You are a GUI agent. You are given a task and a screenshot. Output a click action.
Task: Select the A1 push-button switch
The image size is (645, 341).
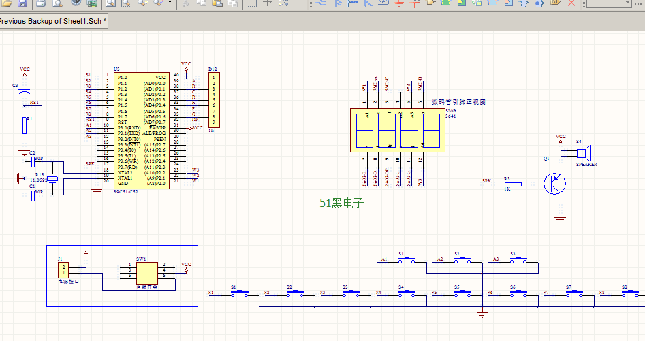tap(407, 259)
